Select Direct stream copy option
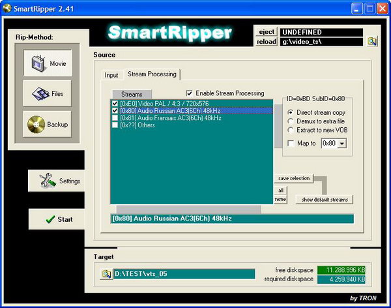 (x=290, y=112)
